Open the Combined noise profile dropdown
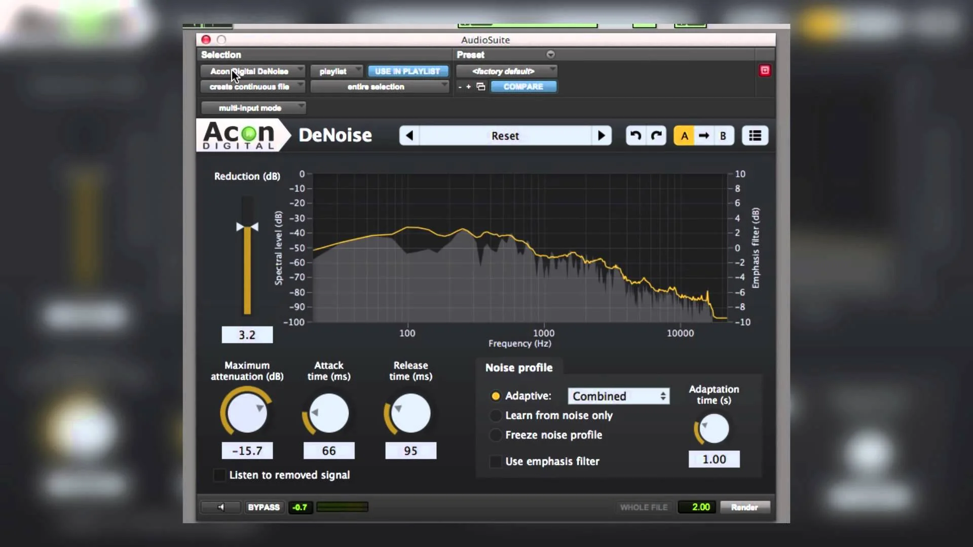 (x=618, y=396)
